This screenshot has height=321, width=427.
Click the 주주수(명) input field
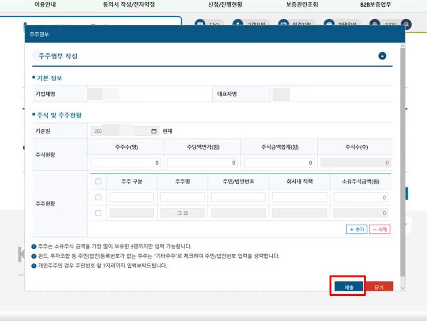(126, 163)
